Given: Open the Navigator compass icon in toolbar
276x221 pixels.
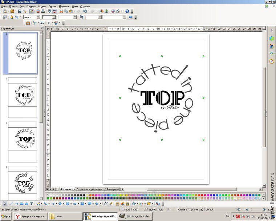Looking at the screenshot, I should pos(113,11).
